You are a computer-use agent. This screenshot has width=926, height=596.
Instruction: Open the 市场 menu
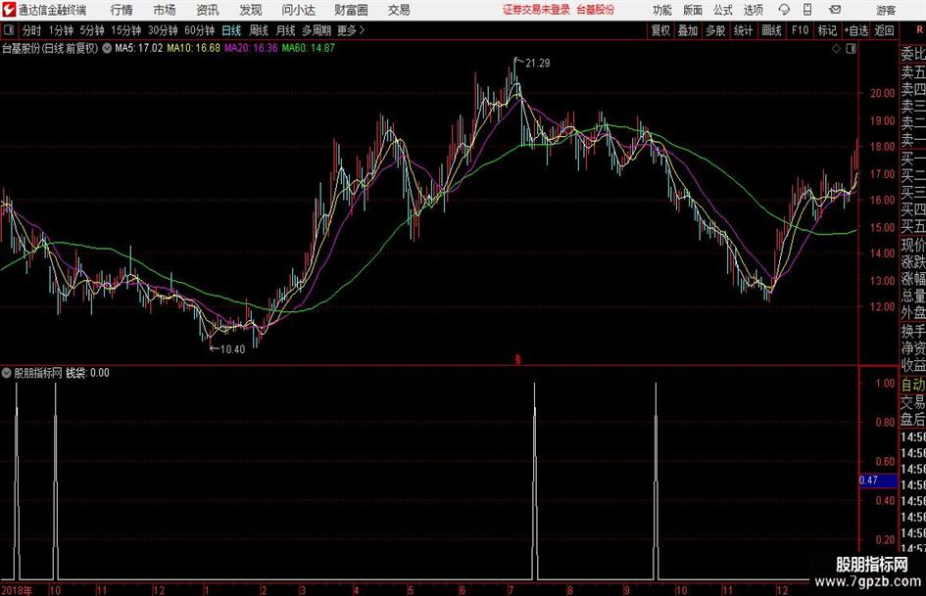(165, 10)
